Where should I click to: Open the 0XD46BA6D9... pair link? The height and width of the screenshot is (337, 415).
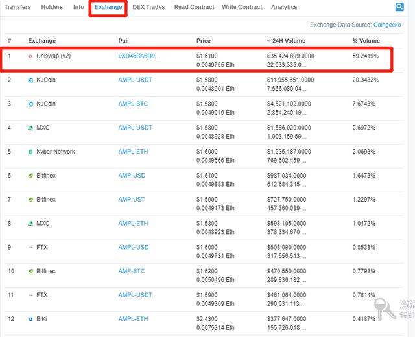139,56
